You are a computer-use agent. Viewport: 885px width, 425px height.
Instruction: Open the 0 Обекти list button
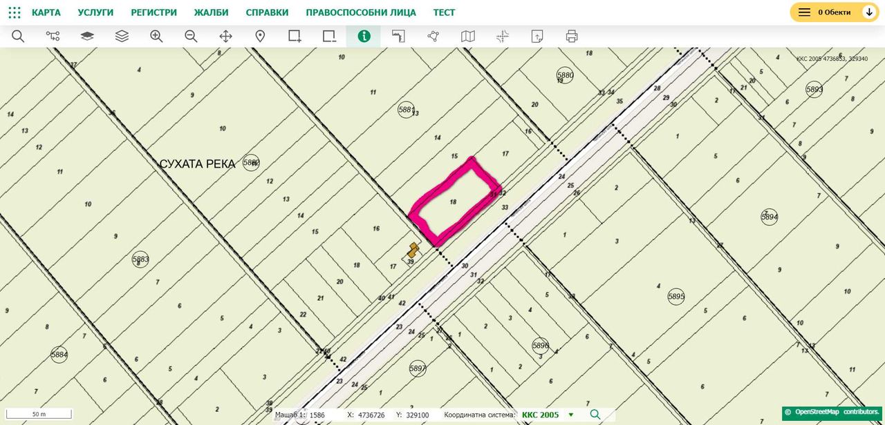point(835,12)
